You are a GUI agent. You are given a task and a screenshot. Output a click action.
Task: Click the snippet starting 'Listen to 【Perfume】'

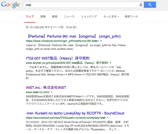[76, 47]
